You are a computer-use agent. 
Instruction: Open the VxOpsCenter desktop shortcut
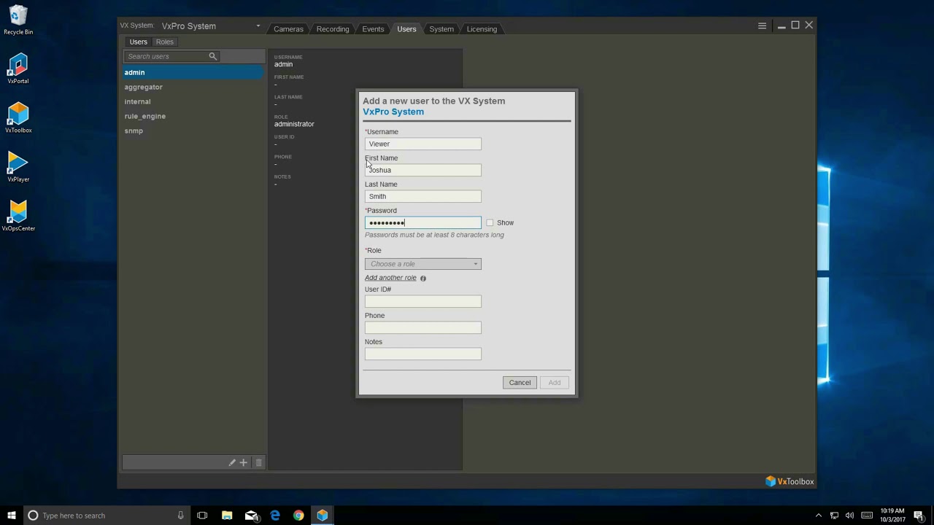pos(18,216)
